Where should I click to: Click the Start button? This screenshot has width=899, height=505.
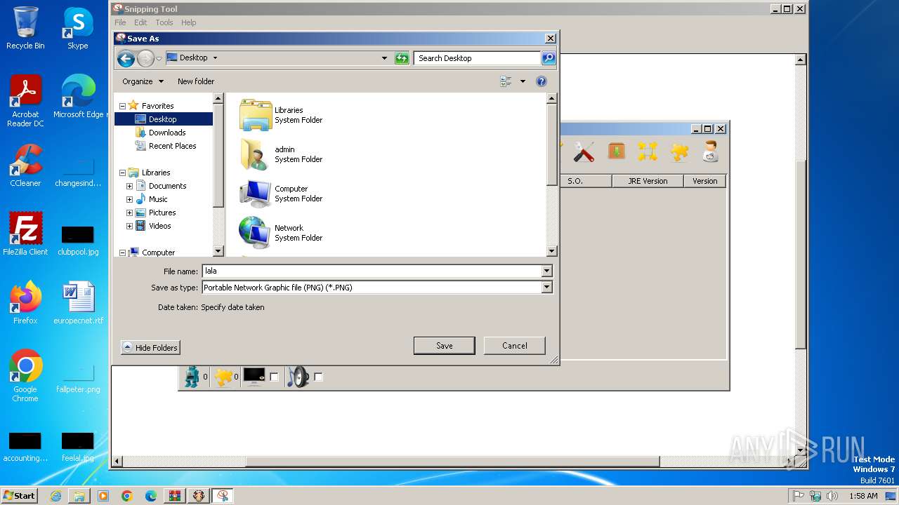coord(19,495)
